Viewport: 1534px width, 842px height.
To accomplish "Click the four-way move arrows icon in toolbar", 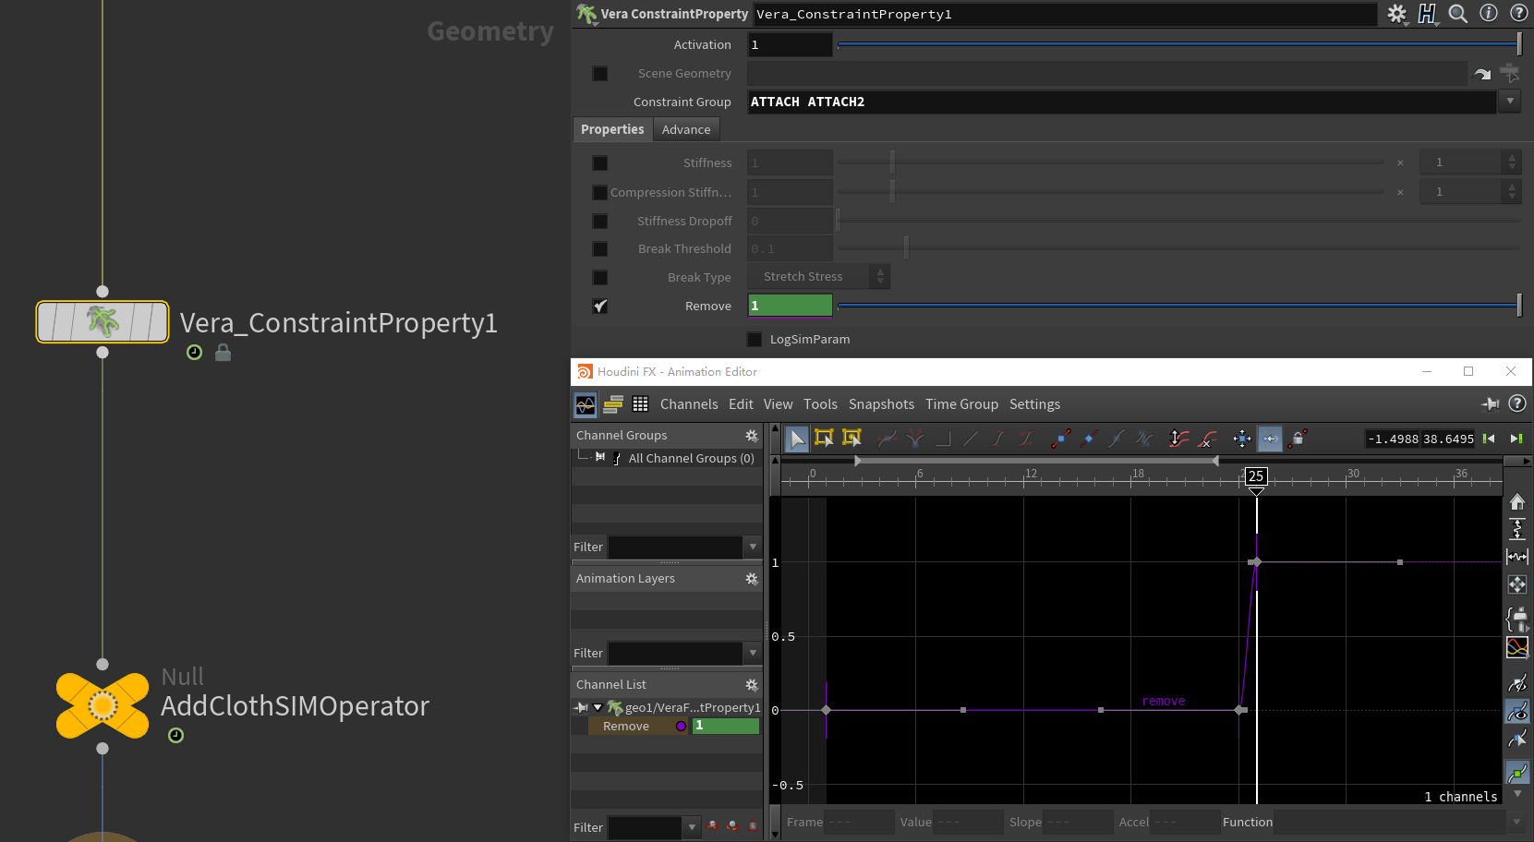I will coord(1242,439).
